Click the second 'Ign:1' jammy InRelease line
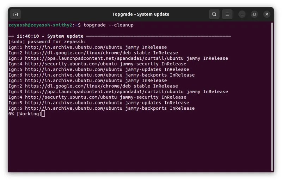The width and height of the screenshot is (282, 181). [87, 80]
